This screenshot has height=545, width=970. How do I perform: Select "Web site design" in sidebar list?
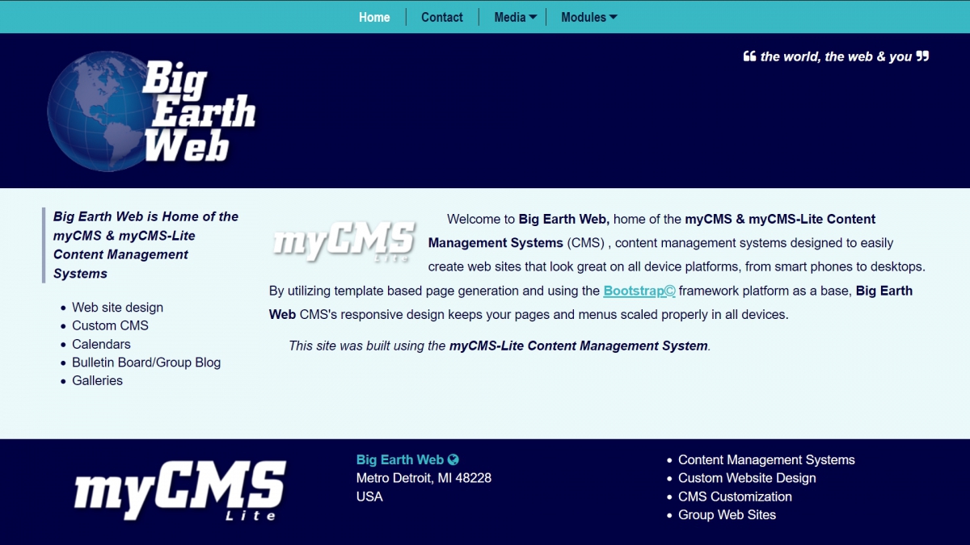[117, 308]
